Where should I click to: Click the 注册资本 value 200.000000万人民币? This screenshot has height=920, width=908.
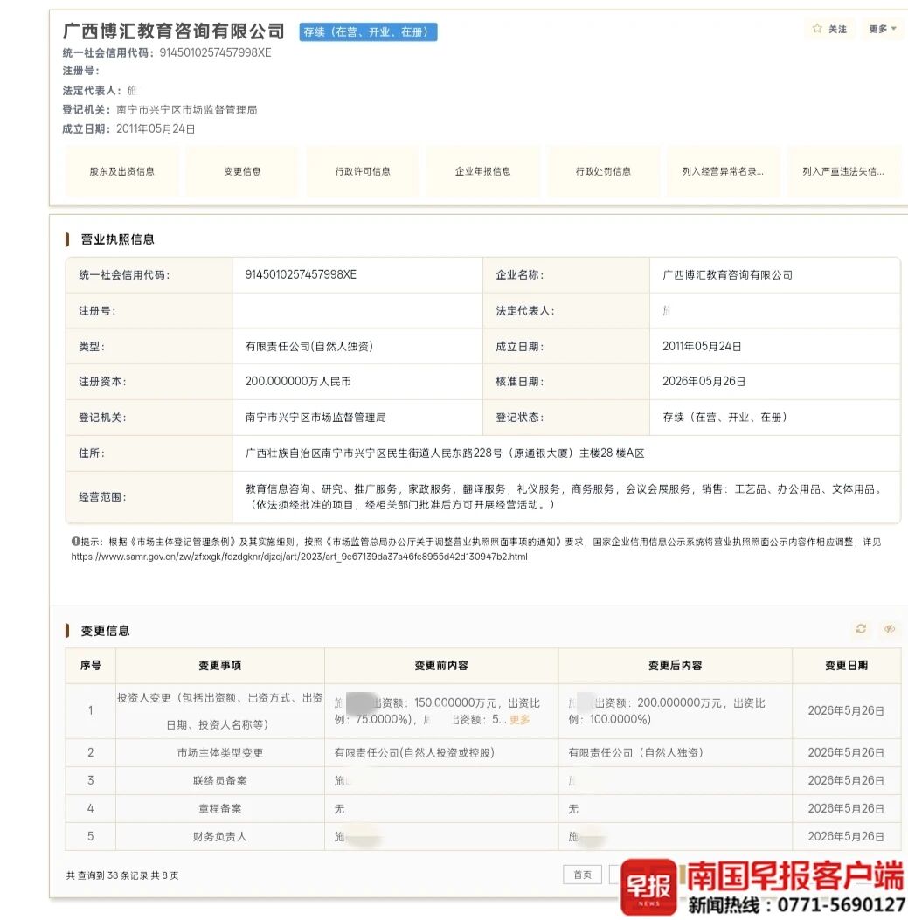pyautogui.click(x=298, y=382)
